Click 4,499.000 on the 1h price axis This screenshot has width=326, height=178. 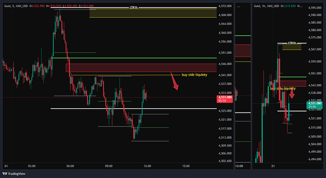[x=315, y=152]
